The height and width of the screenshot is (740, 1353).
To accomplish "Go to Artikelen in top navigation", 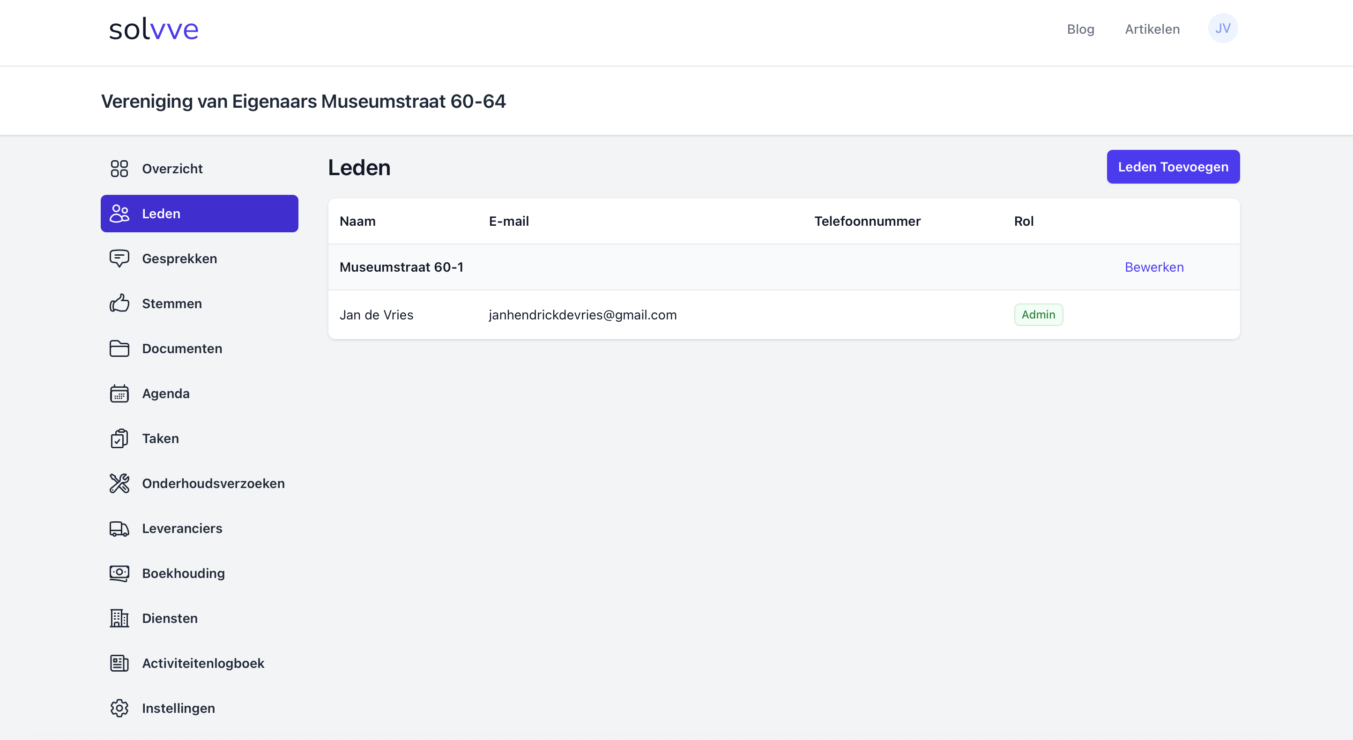I will pos(1152,29).
